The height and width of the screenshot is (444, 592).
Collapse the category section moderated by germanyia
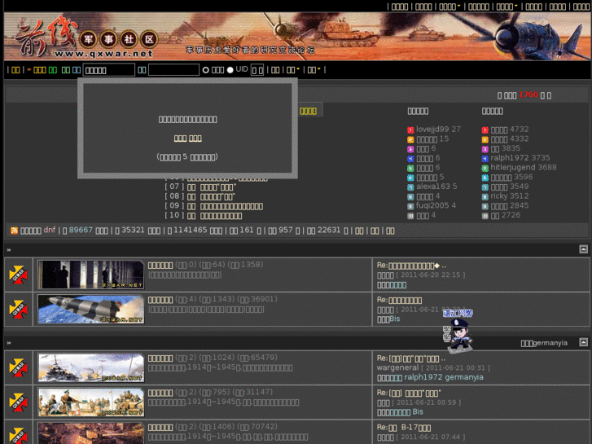click(583, 342)
